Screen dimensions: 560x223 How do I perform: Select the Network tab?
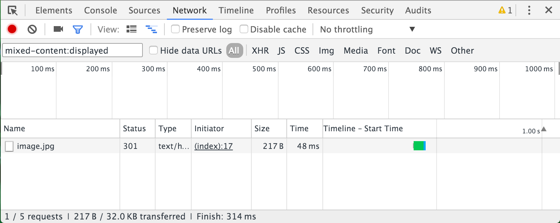(x=189, y=11)
